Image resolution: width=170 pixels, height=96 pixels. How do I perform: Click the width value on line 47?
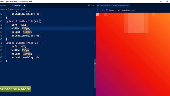(25, 29)
